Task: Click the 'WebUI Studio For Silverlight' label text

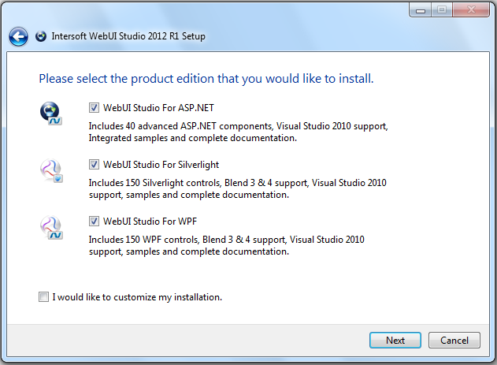Action: pos(161,165)
